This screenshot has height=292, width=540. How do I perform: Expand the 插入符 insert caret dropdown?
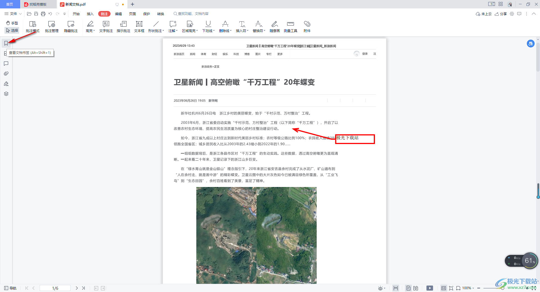pyautogui.click(x=247, y=31)
